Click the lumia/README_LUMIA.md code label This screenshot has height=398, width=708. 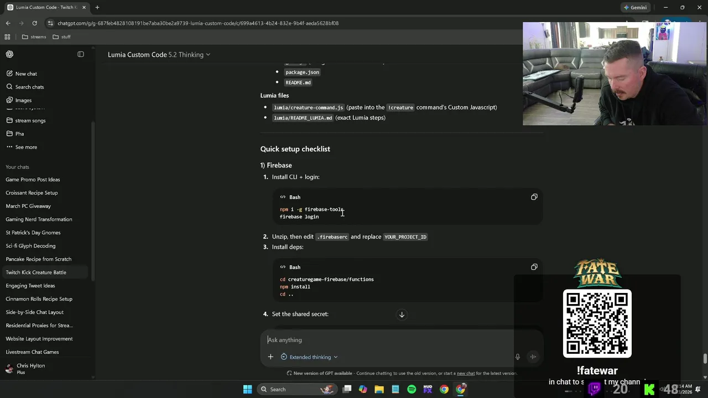[303, 118]
